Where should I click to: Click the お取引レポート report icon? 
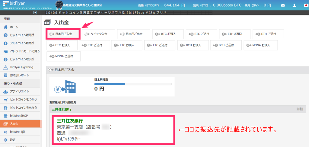pos(6,75)
